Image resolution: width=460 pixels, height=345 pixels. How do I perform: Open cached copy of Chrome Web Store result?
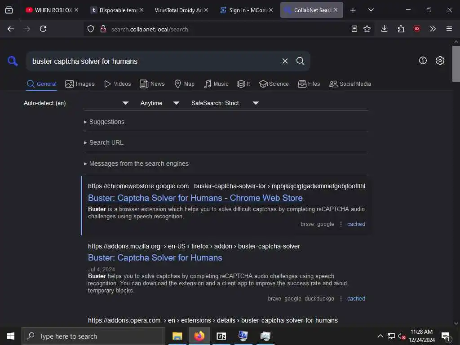(x=356, y=224)
